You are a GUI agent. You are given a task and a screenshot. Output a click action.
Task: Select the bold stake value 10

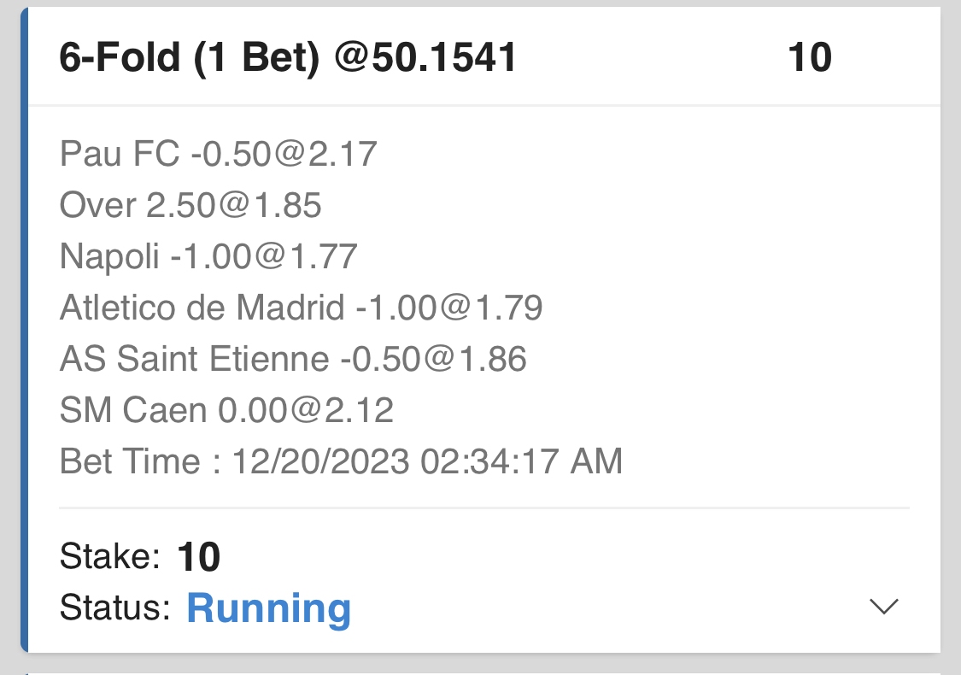(199, 558)
